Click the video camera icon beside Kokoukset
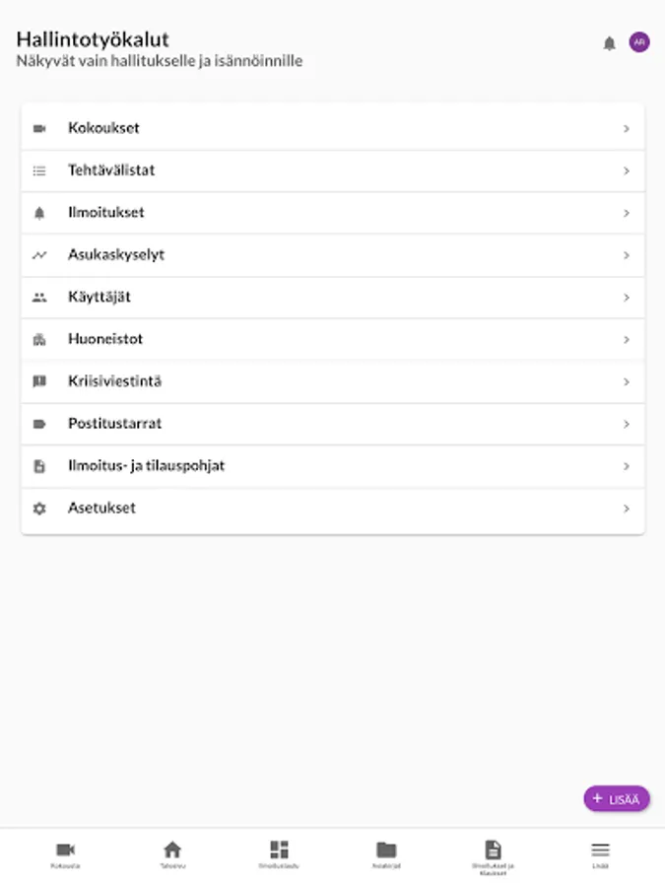Image resolution: width=665 pixels, height=887 pixels. coord(39,128)
